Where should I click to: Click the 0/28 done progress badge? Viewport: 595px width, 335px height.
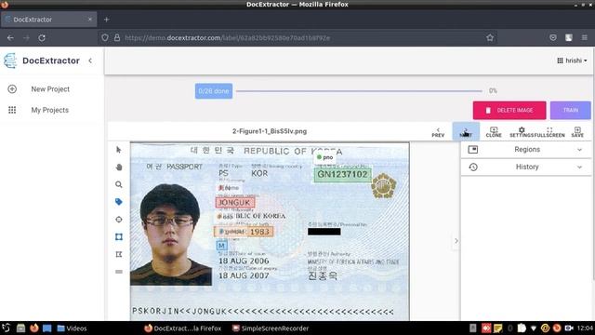tap(214, 91)
